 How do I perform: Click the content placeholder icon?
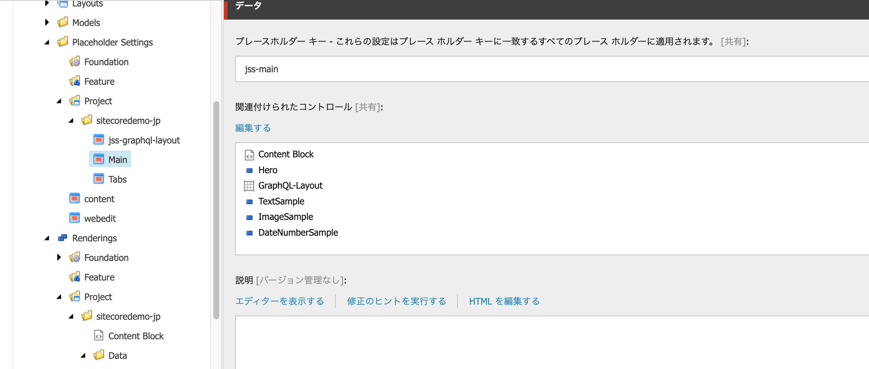pyautogui.click(x=75, y=198)
